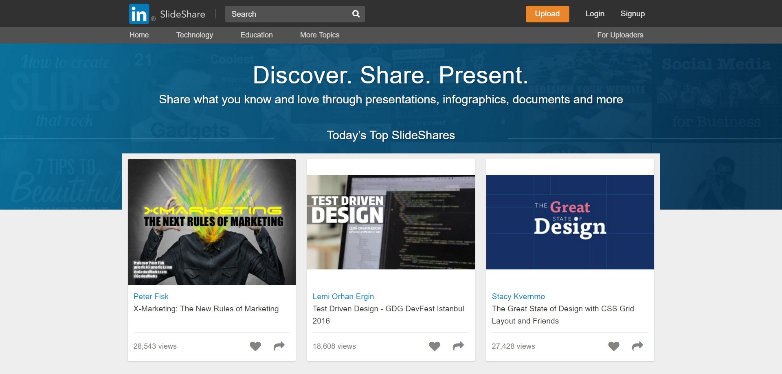Click the search magnifying glass icon
The width and height of the screenshot is (782, 374).
pyautogui.click(x=355, y=14)
